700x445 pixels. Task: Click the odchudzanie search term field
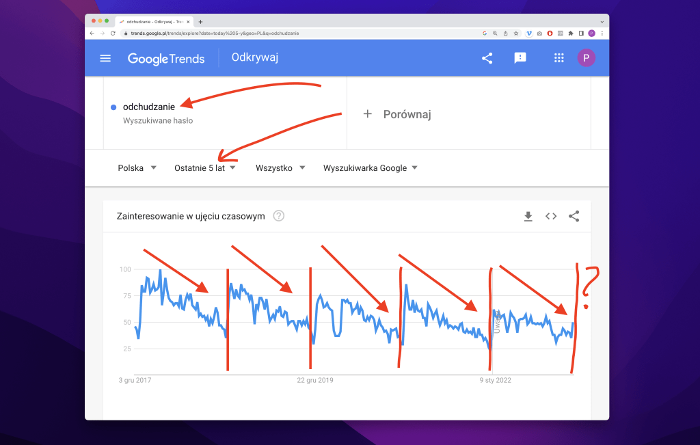(149, 107)
